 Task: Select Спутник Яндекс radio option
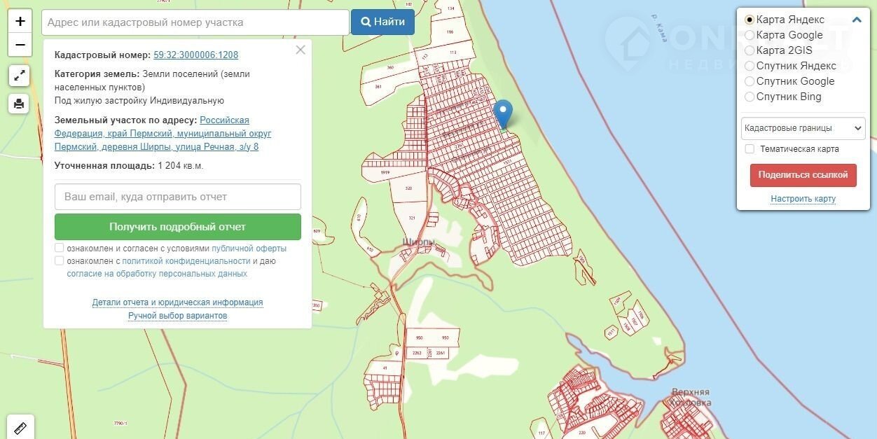[750, 66]
